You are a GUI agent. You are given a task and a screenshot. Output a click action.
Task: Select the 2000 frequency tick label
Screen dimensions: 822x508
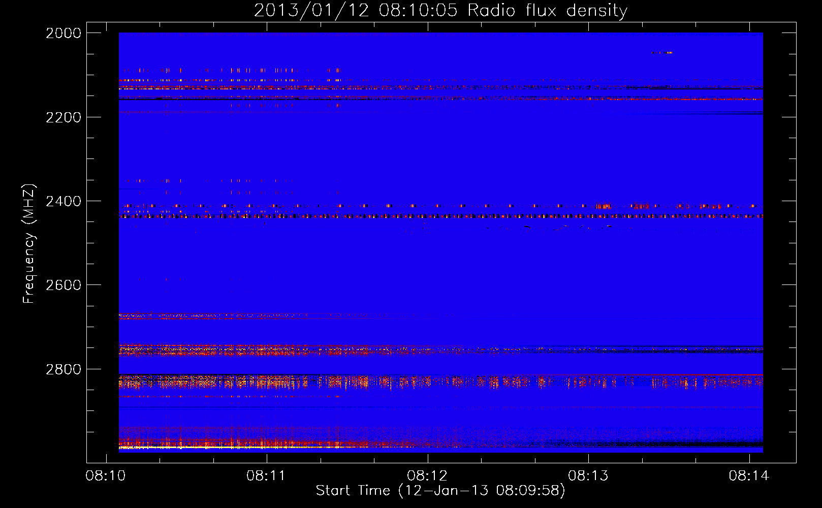click(64, 33)
